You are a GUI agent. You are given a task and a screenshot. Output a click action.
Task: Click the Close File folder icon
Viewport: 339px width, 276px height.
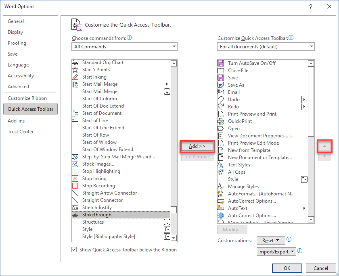coord(221,71)
